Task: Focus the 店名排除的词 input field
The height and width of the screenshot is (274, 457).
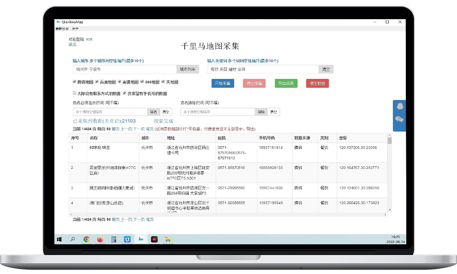Action: tap(218, 112)
